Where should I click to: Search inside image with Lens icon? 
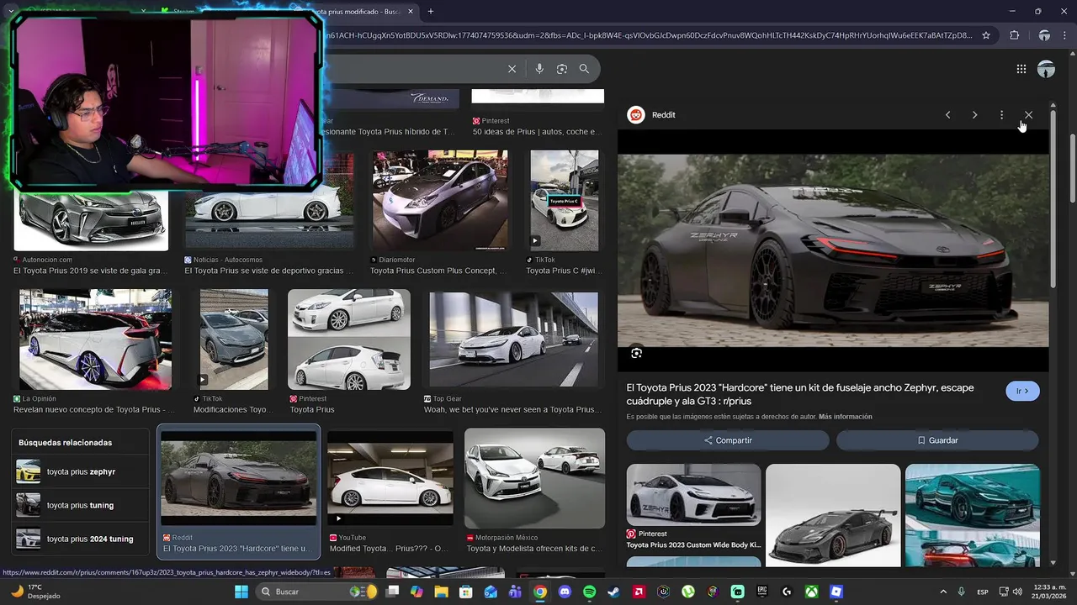(636, 353)
